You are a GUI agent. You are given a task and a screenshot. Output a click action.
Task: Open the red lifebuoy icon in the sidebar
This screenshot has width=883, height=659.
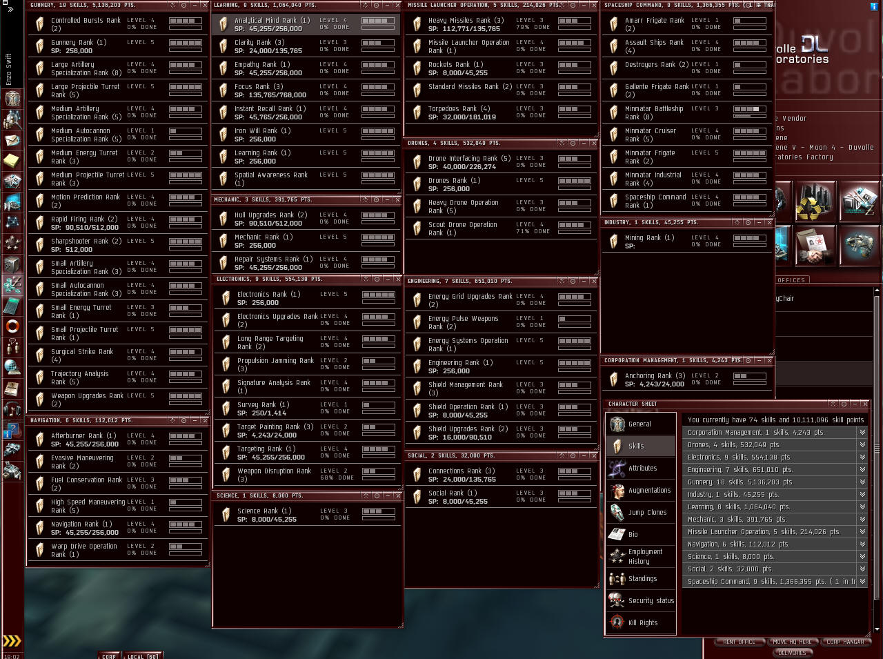click(12, 326)
